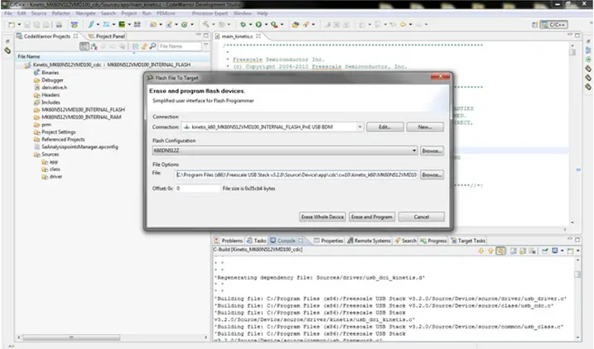Viewport: 594px width, 349px height.
Task: Click the Erase and Program button
Action: click(x=372, y=217)
